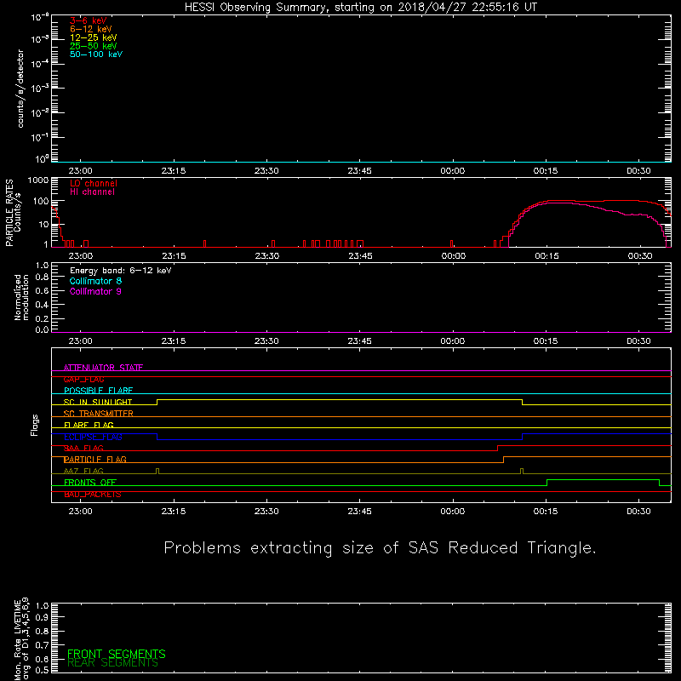The width and height of the screenshot is (681, 681).
Task: Click the 23:00 tick label under the modulation panel
Action: 80,341
